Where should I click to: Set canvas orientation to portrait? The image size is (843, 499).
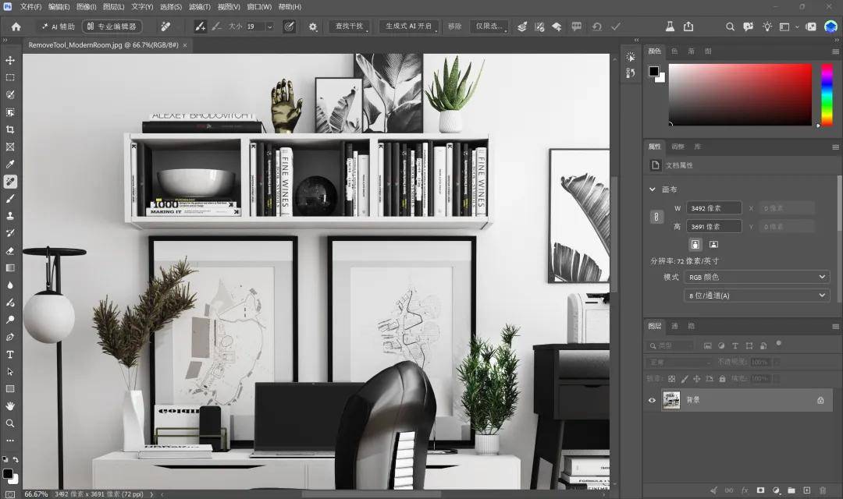pos(695,244)
